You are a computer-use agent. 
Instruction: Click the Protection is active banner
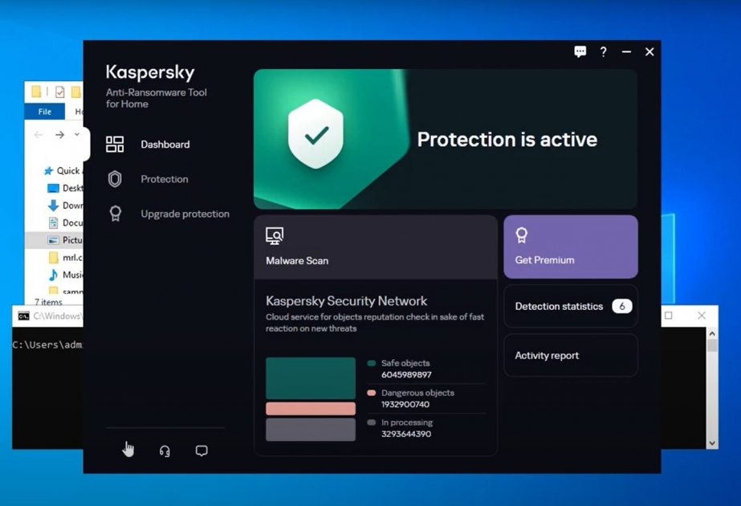446,139
